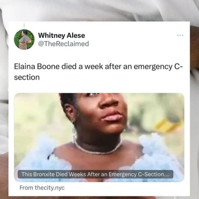Click the necklace in the article photo
The height and width of the screenshot is (199, 199).
click(98, 147)
